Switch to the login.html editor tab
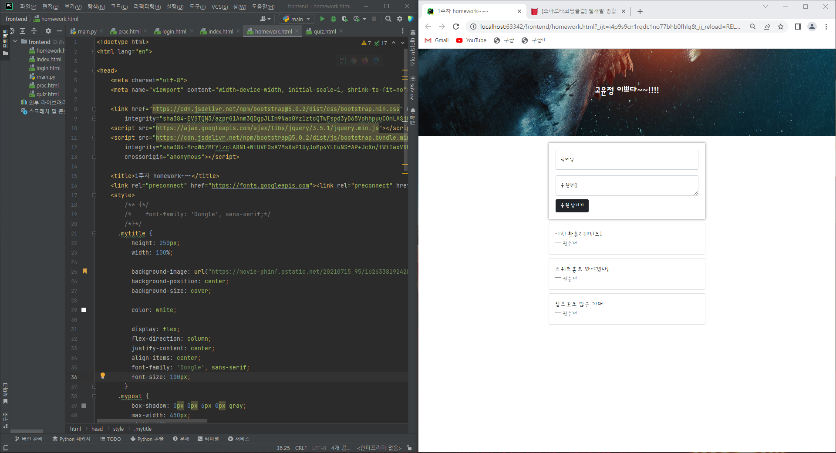The width and height of the screenshot is (836, 453). tap(174, 31)
